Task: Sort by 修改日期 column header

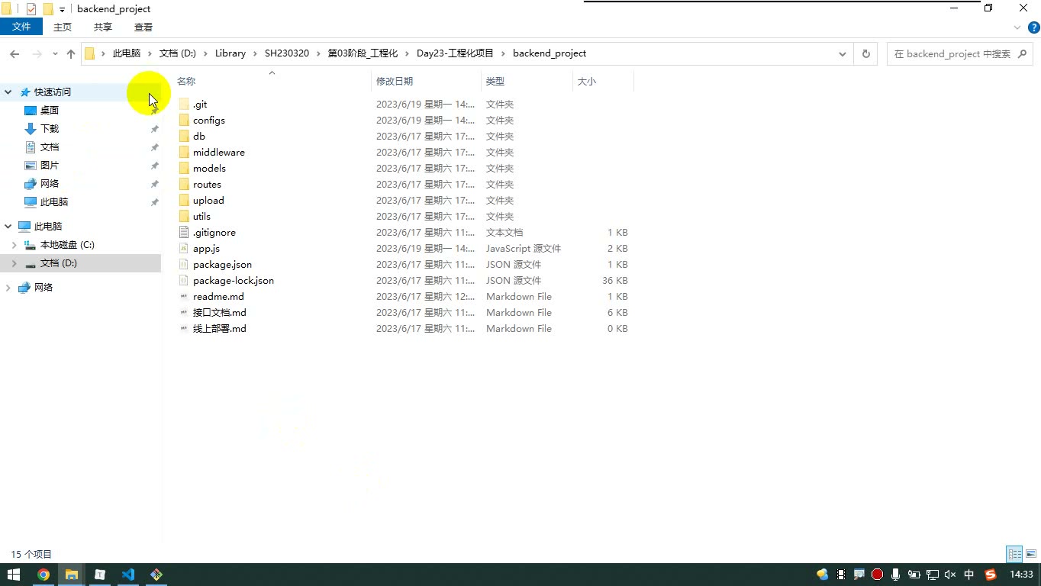Action: click(395, 81)
